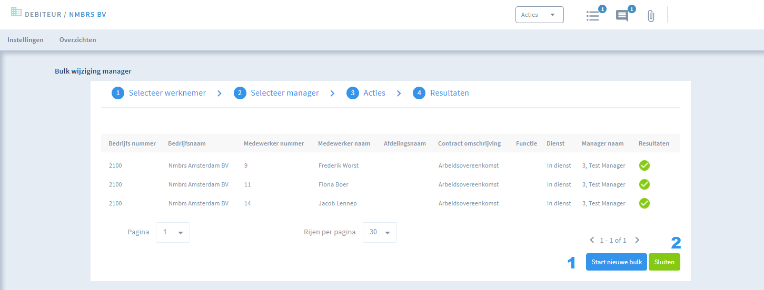Open the Overzichten menu

tap(78, 40)
